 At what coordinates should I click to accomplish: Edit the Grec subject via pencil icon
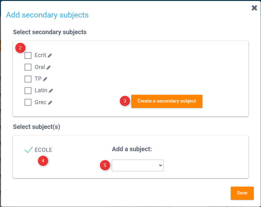[x=50, y=103]
